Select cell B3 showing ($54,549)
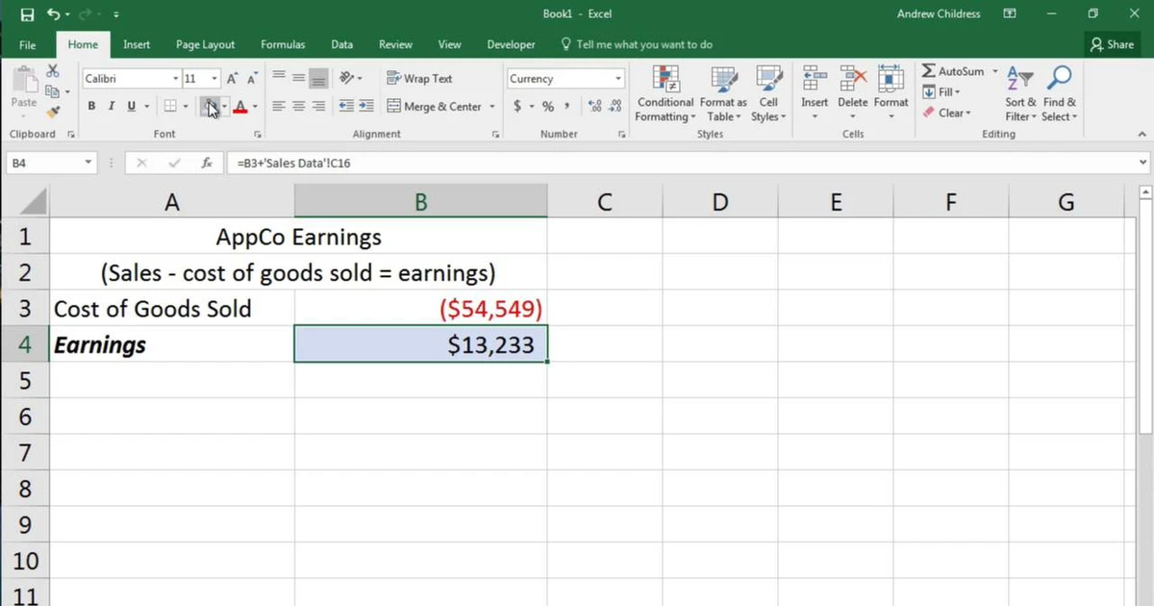Viewport: 1154px width, 606px height. 420,309
